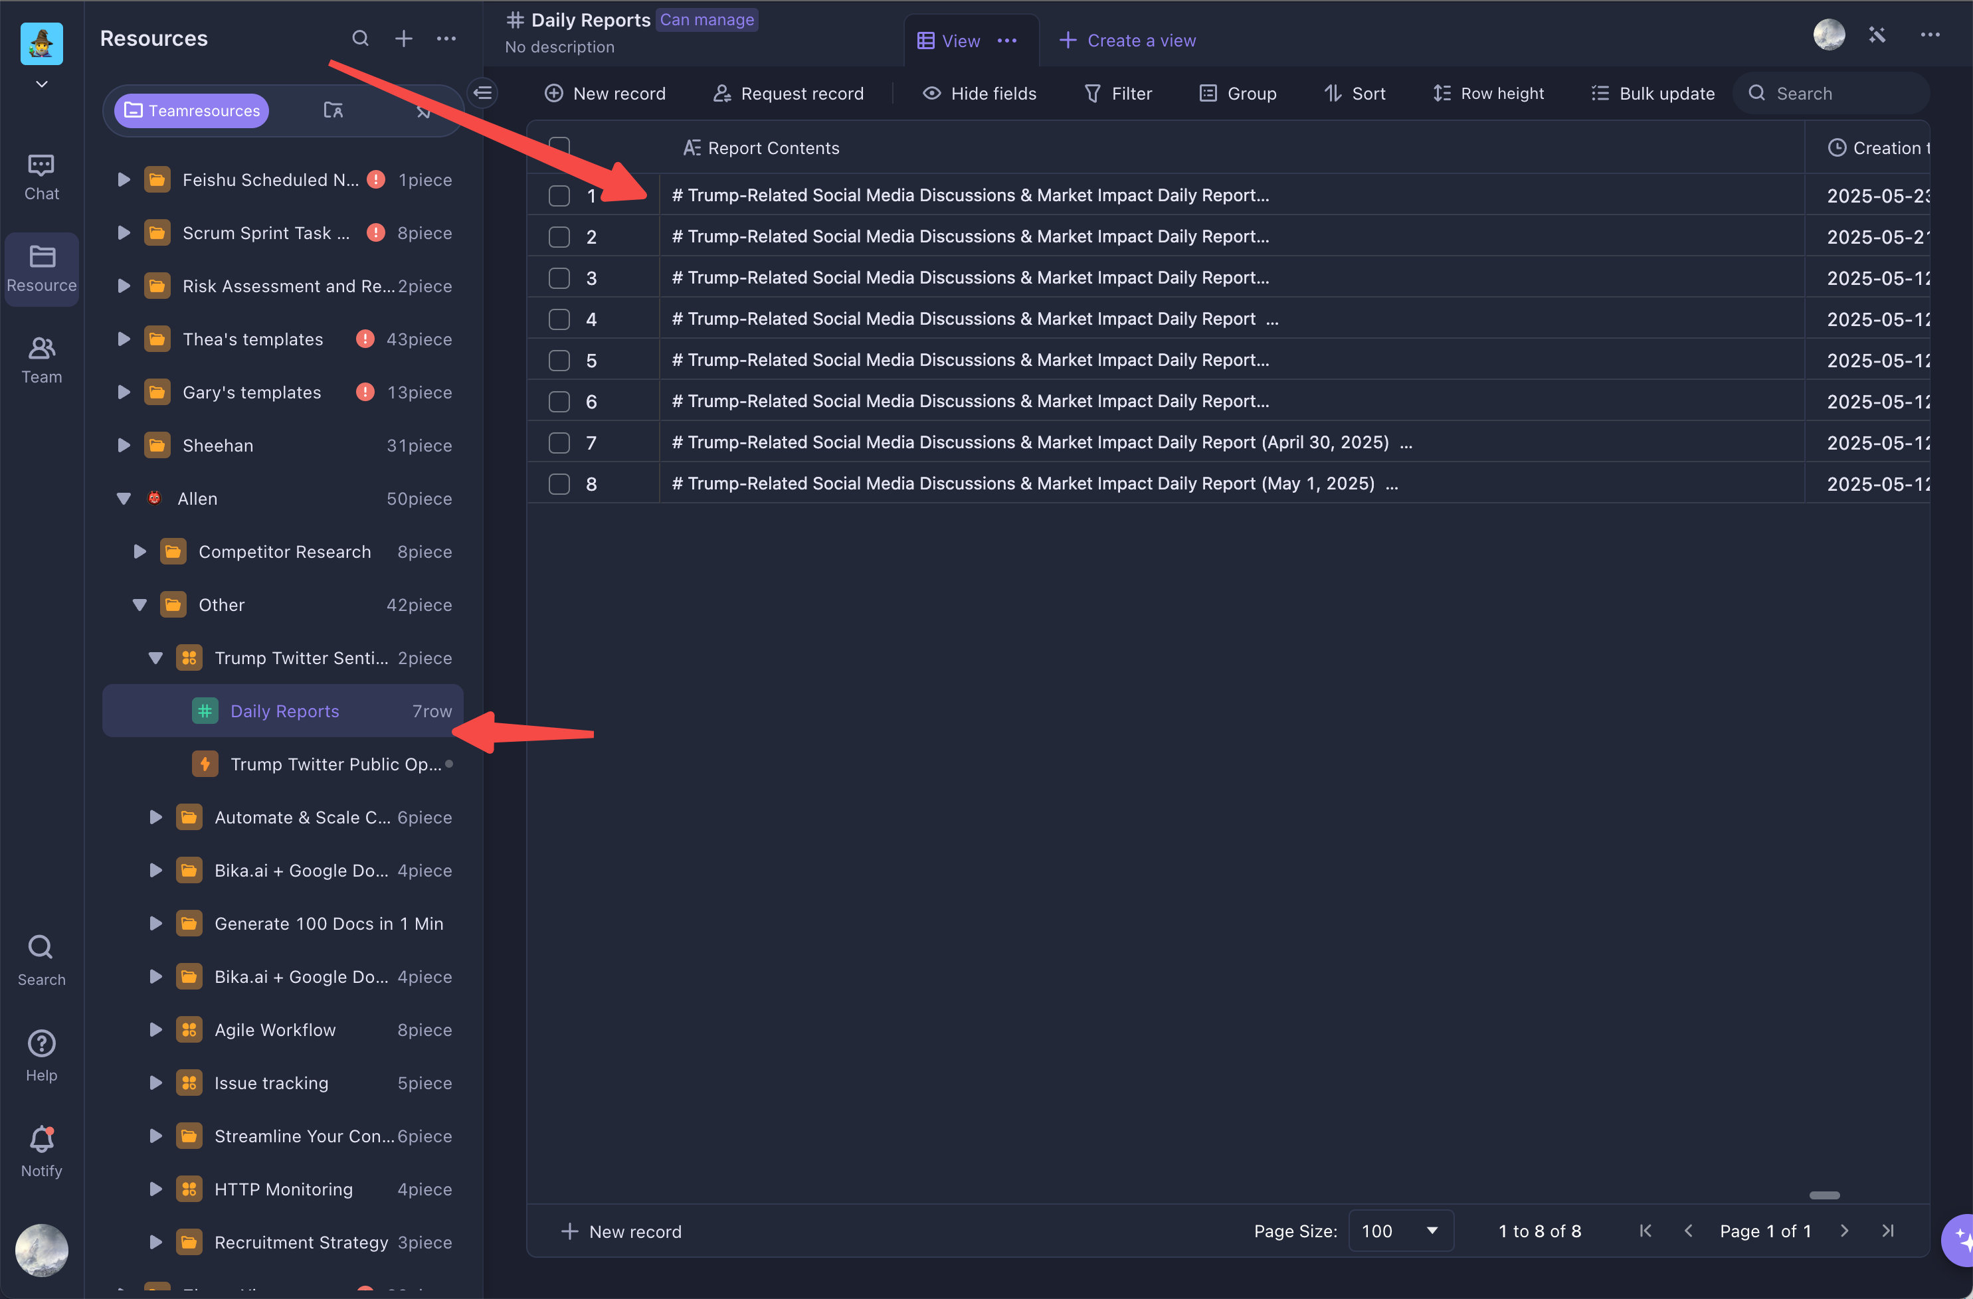
Task: Check the checkbox for record 1
Action: tap(559, 196)
